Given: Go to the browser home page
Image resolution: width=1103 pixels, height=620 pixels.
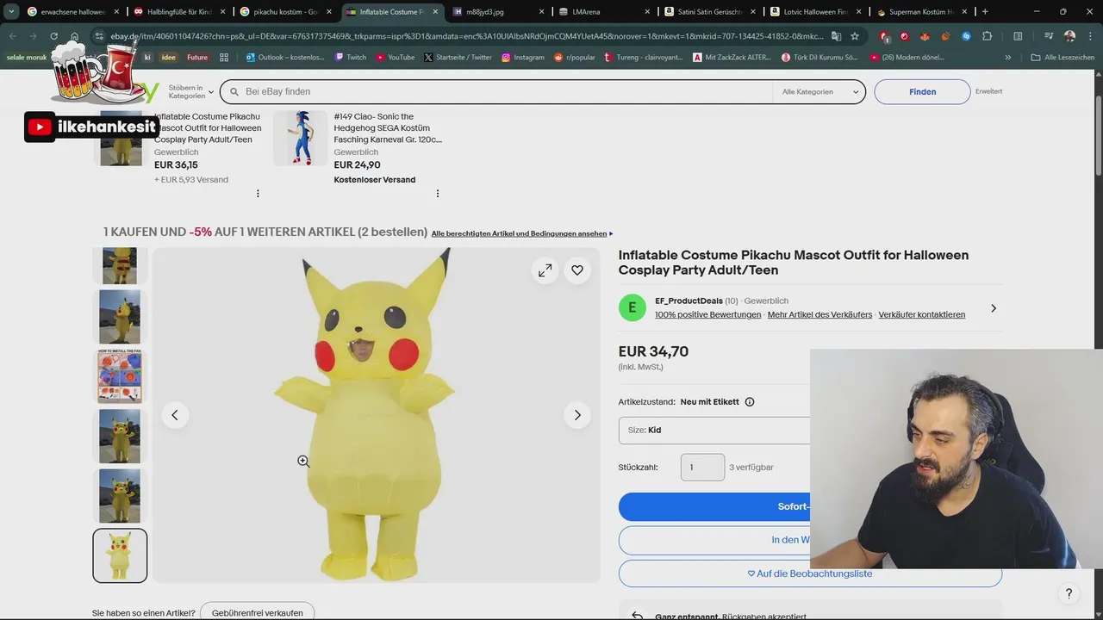Looking at the screenshot, I should click(75, 36).
